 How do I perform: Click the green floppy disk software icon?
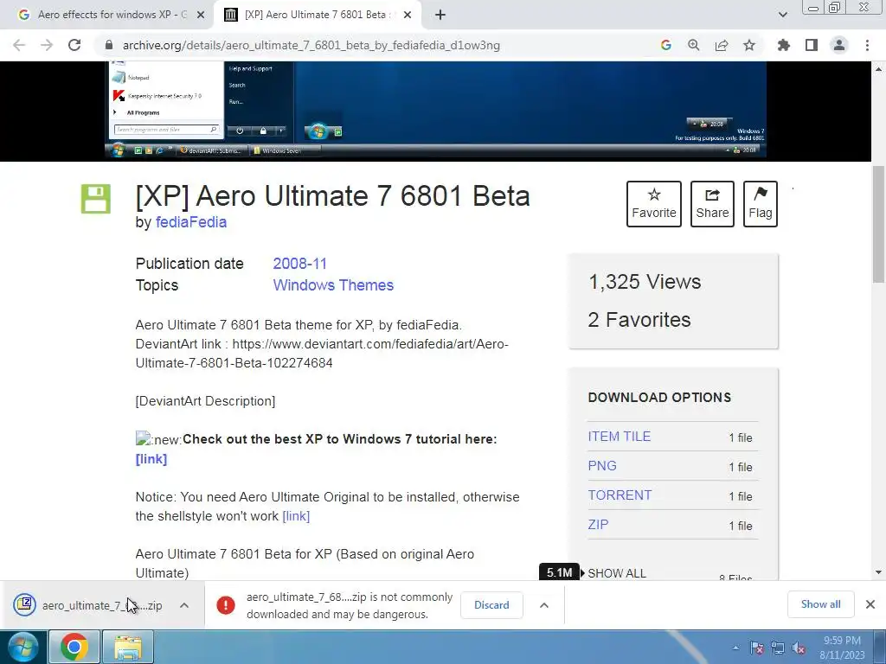95,199
